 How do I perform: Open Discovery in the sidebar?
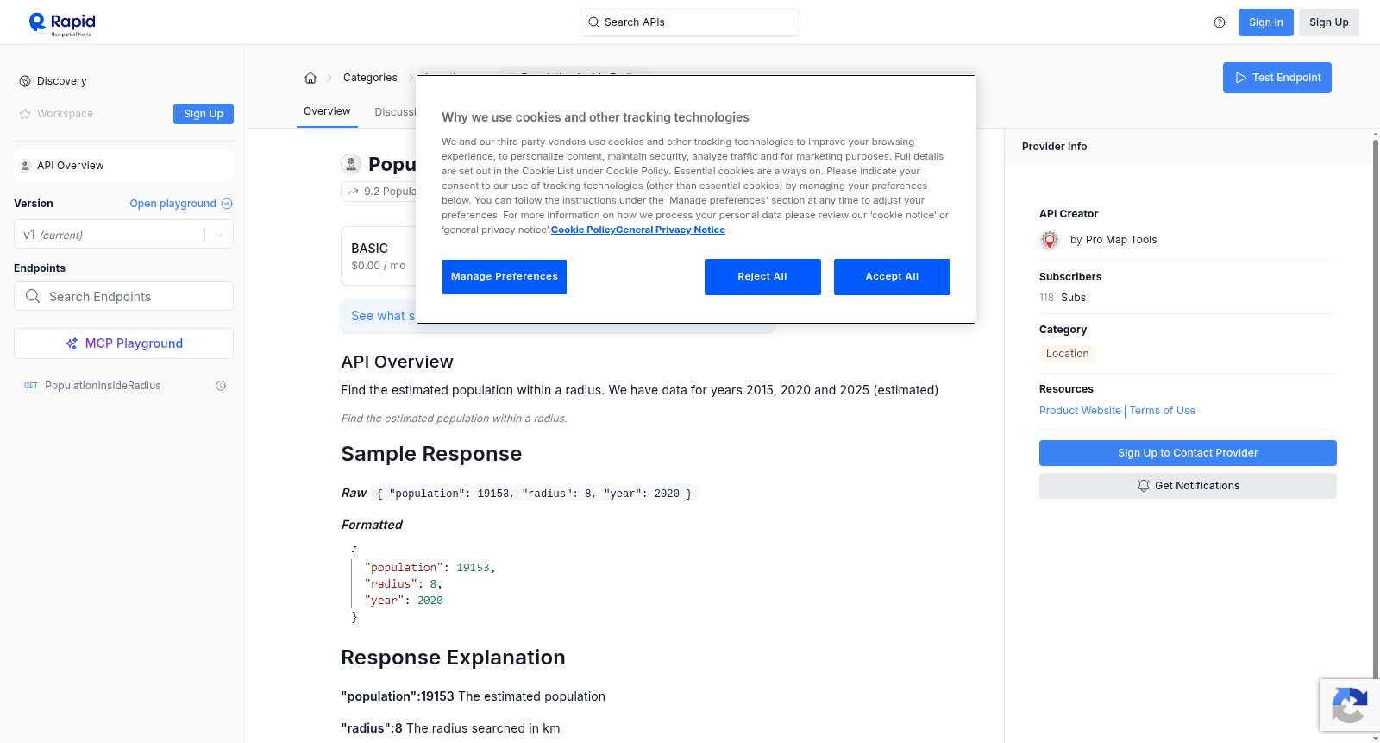tap(62, 81)
